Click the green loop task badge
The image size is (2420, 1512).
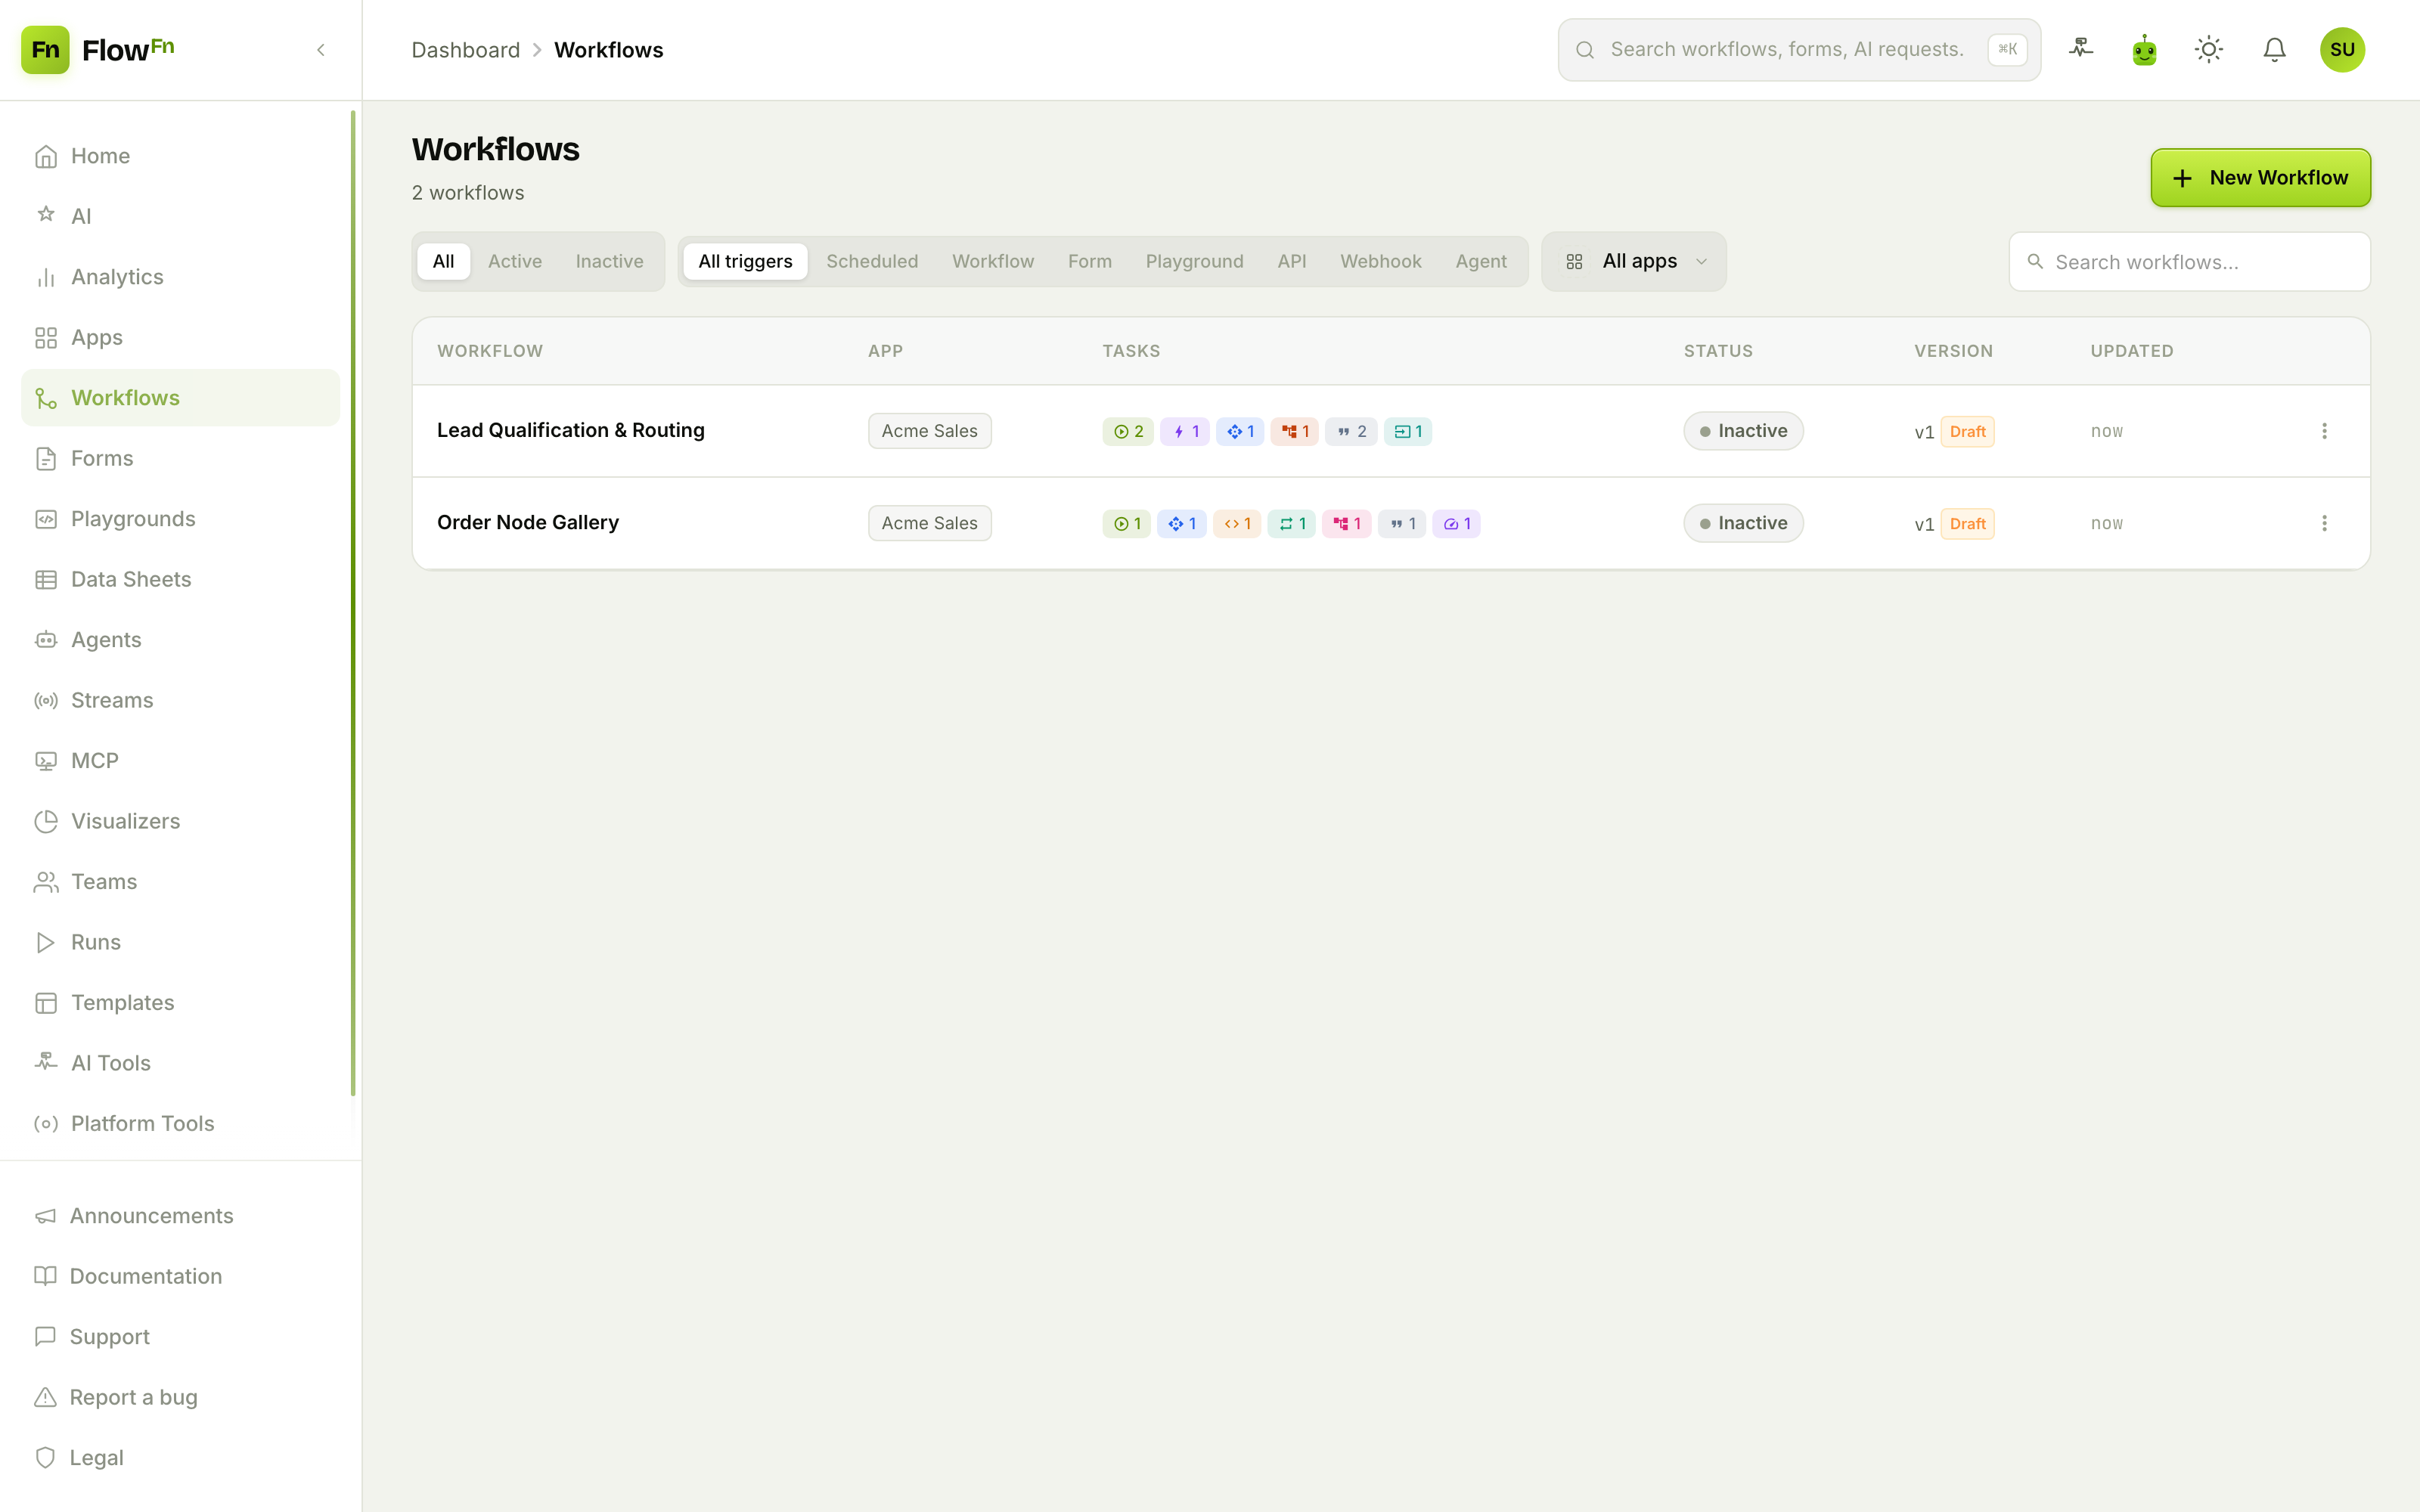[x=1292, y=524]
